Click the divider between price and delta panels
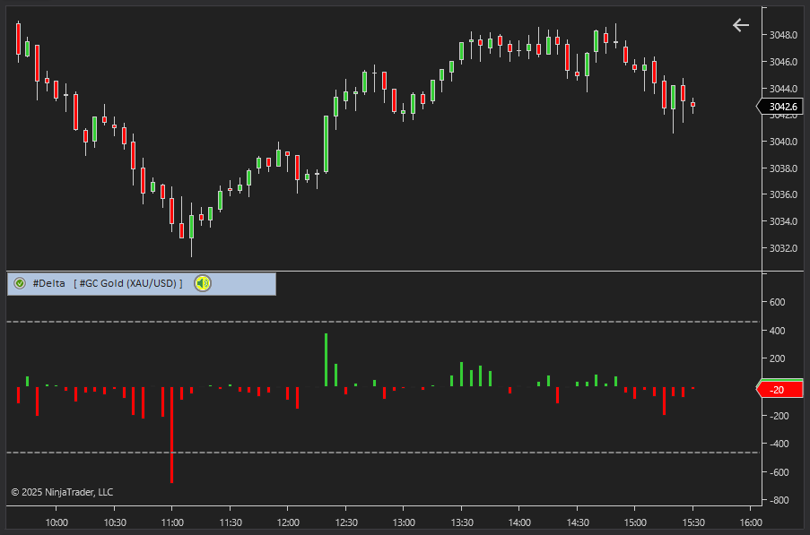The width and height of the screenshot is (810, 535). click(x=383, y=271)
